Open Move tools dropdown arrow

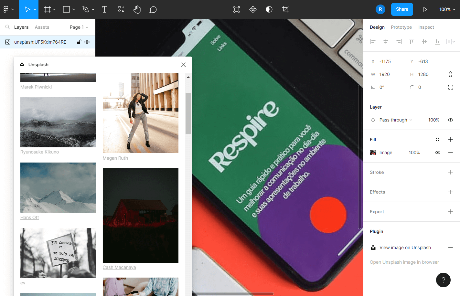[35, 9]
